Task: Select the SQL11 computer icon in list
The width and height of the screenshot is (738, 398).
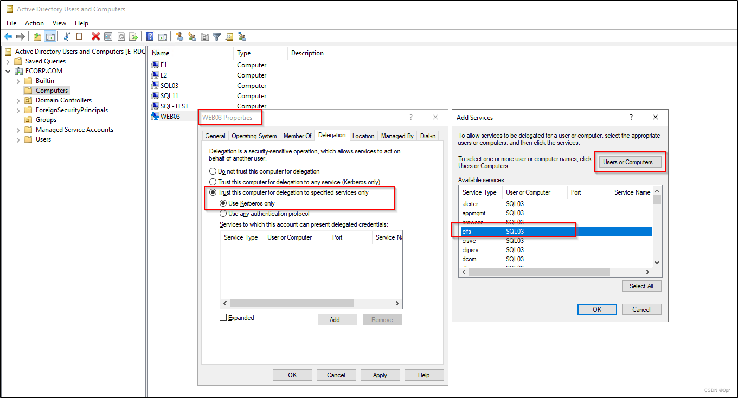Action: (155, 96)
